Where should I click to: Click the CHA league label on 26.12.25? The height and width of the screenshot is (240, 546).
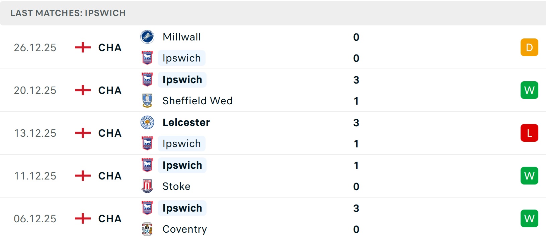coord(110,47)
